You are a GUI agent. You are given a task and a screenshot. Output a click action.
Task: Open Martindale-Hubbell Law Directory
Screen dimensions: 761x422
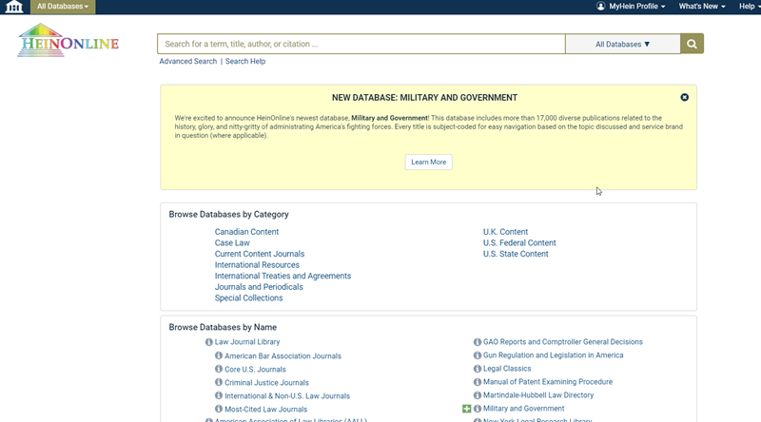click(538, 395)
